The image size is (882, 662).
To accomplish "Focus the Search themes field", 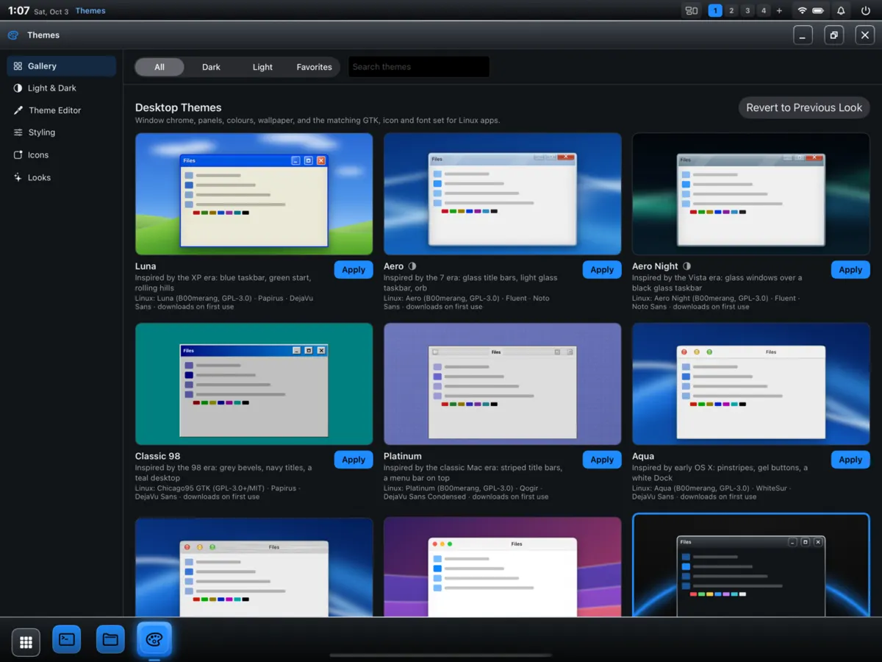I will tap(419, 67).
